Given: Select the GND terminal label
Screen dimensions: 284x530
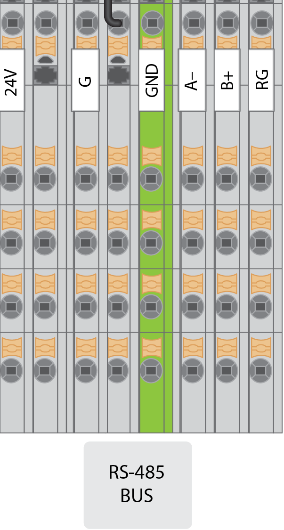Looking at the screenshot, I should [x=152, y=80].
